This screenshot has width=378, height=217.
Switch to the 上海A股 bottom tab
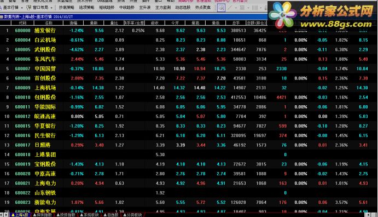point(20,215)
